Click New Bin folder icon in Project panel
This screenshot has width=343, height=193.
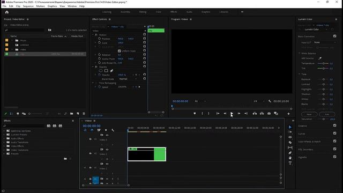pyautogui.click(x=71, y=114)
